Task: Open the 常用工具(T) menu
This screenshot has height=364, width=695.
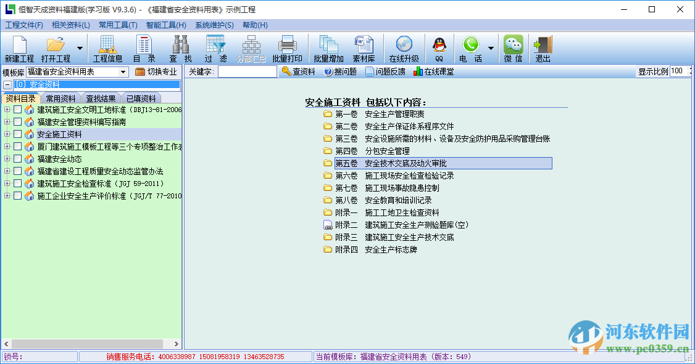Action: point(117,25)
